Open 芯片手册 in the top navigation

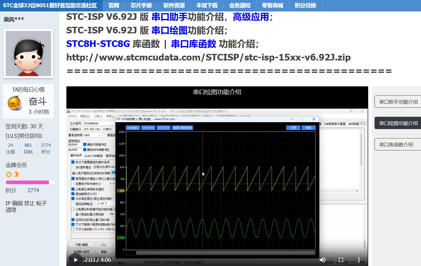(x=141, y=5)
